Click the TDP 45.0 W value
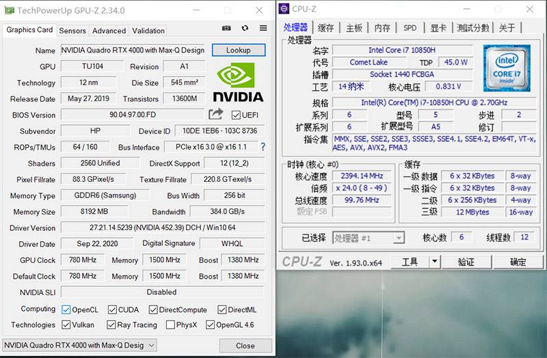Screen dimensions: 547x358 455,62
